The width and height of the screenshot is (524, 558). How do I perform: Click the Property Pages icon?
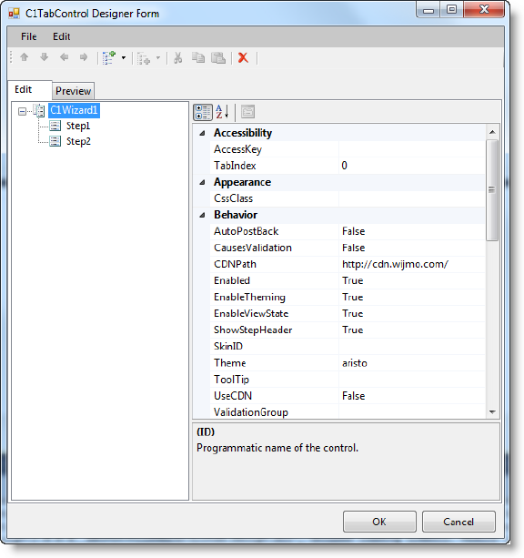248,112
